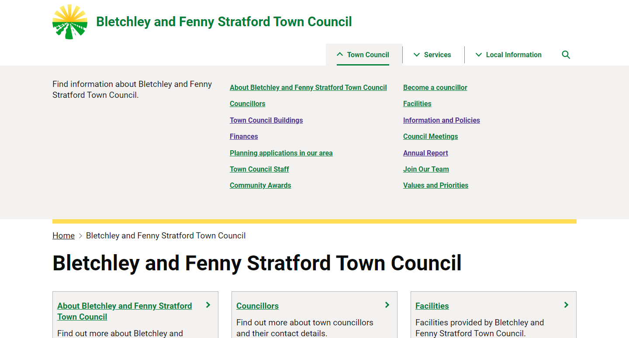Click the site title header link
629x338 pixels.
click(224, 22)
